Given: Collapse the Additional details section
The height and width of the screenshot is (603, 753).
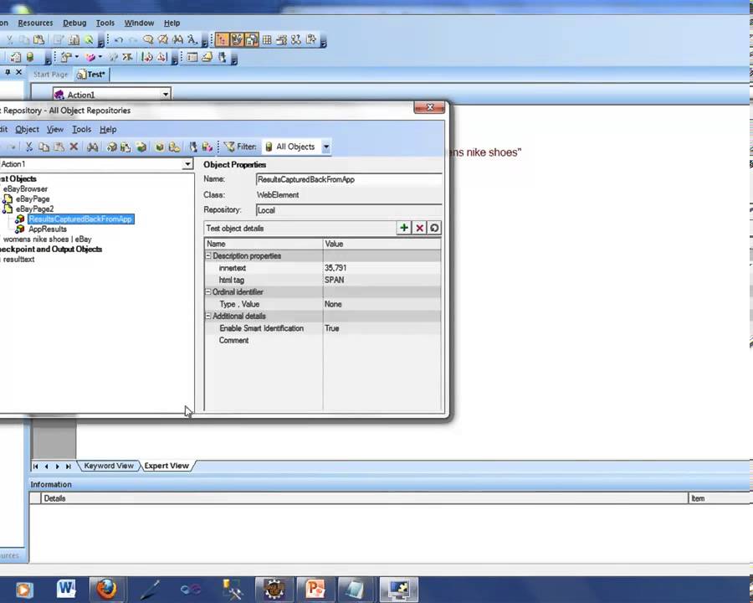Looking at the screenshot, I should pyautogui.click(x=208, y=316).
